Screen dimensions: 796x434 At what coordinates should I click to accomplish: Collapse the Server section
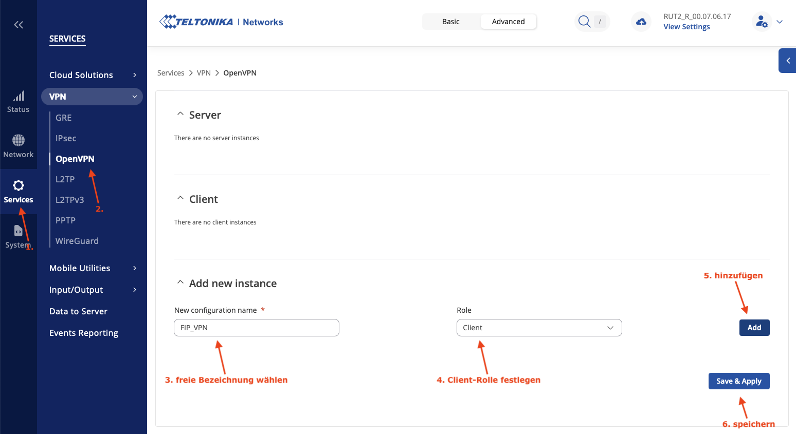pyautogui.click(x=180, y=115)
